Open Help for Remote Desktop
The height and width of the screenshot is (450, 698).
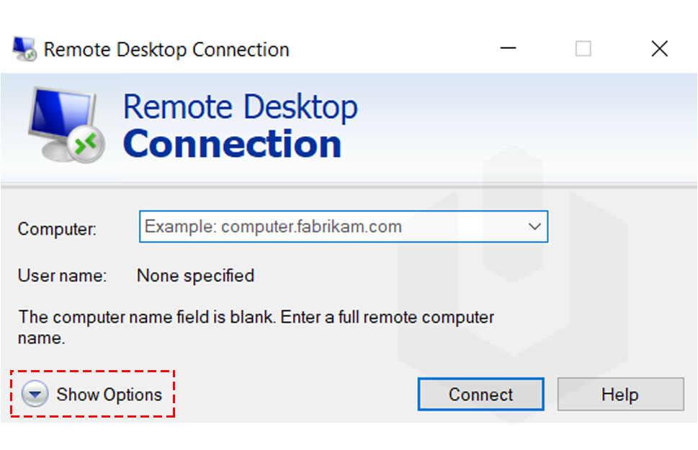620,395
